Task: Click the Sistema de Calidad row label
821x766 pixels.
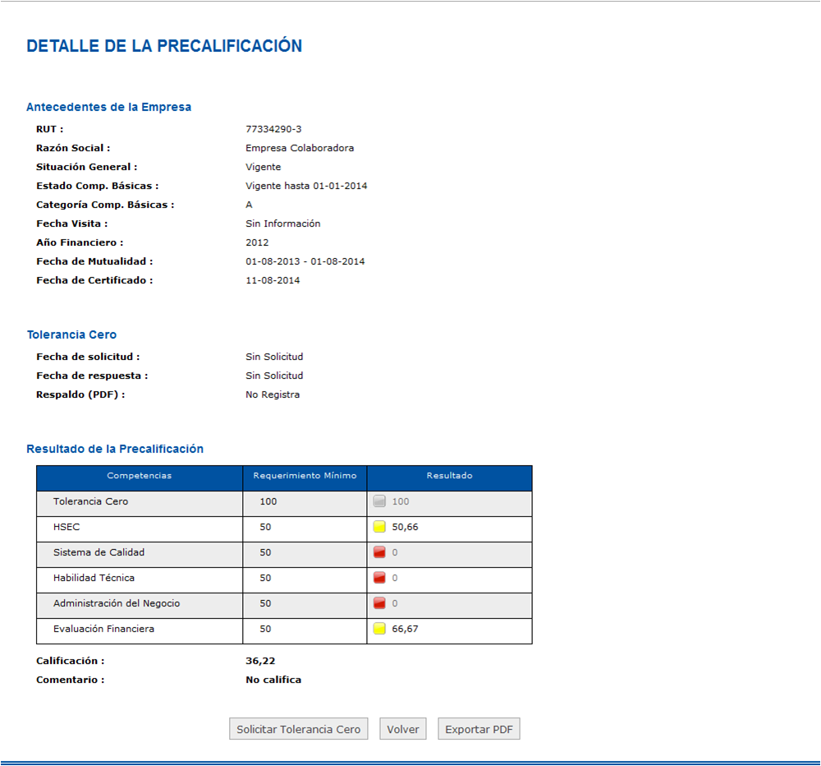Action: tap(99, 552)
